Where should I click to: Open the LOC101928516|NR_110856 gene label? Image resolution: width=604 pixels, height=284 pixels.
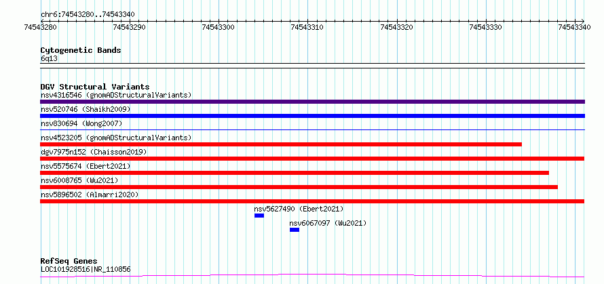point(86,269)
